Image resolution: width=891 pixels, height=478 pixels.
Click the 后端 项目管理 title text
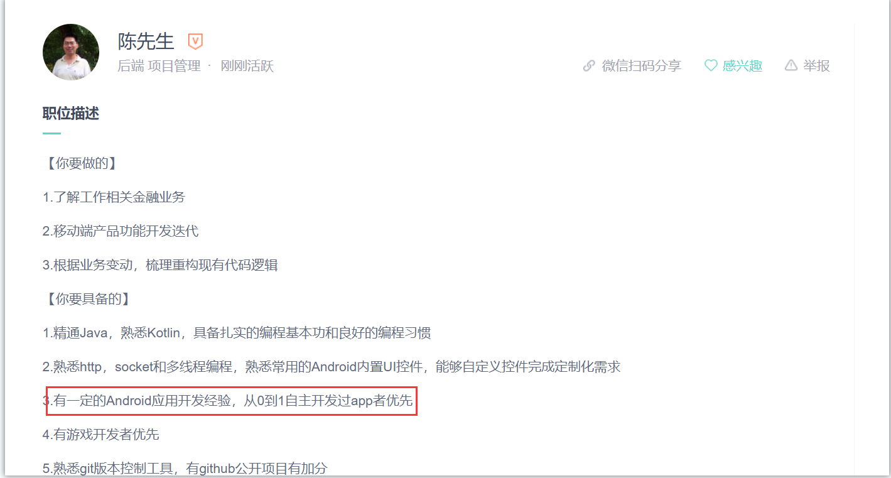click(x=159, y=66)
